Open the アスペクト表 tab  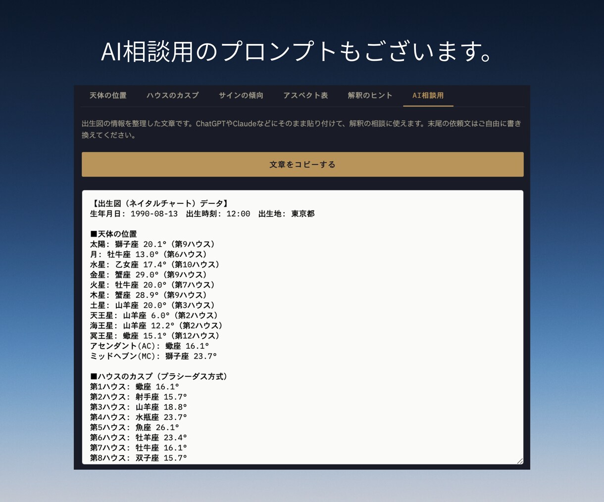[x=305, y=95]
